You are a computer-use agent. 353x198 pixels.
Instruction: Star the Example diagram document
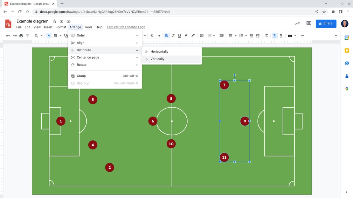pyautogui.click(x=55, y=21)
